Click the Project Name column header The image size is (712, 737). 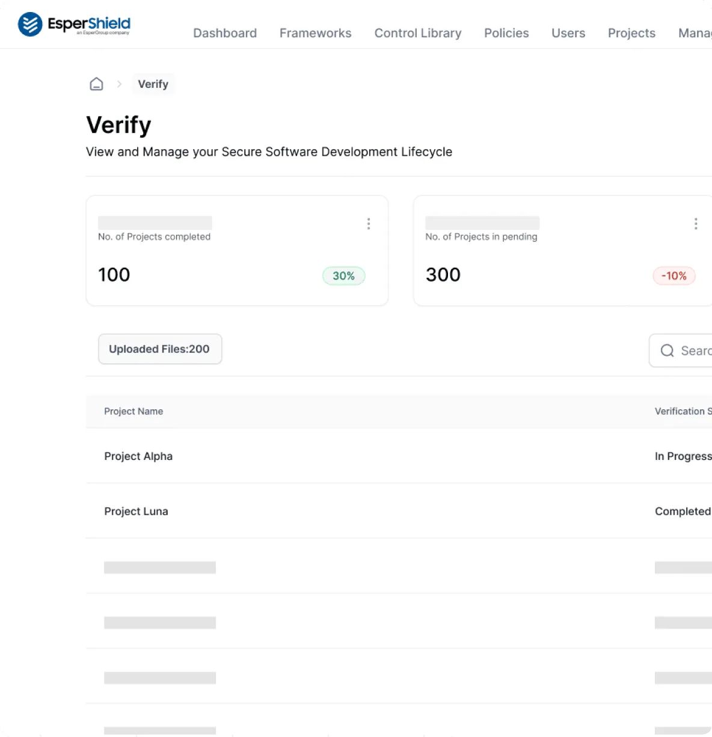click(x=133, y=411)
